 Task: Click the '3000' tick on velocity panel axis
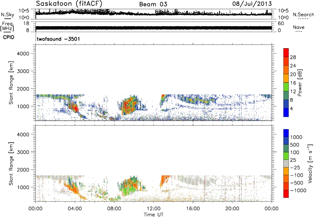23,152
